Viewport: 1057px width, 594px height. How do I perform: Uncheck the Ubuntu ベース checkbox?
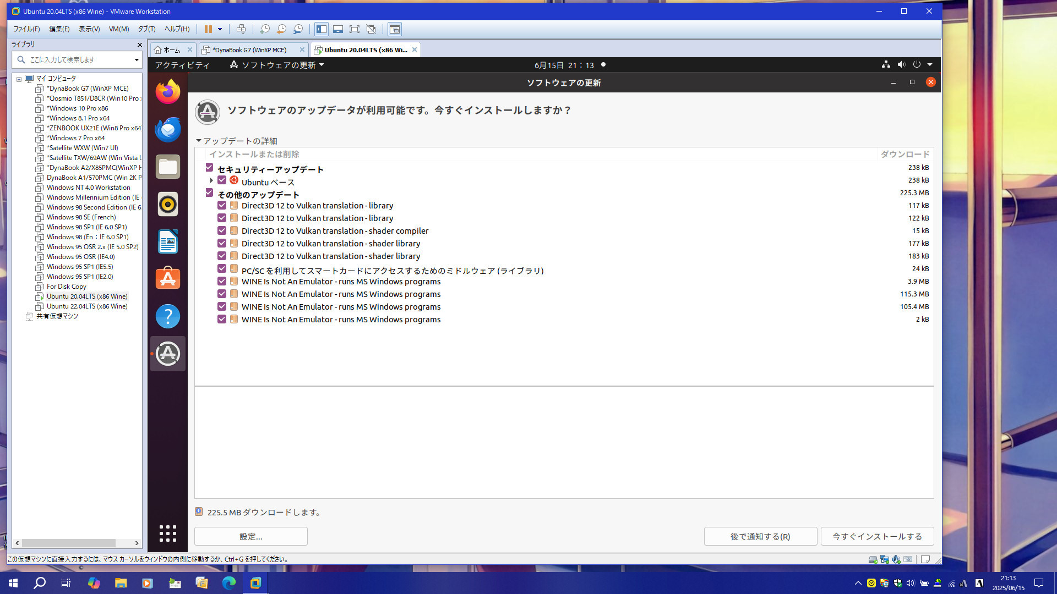[222, 180]
